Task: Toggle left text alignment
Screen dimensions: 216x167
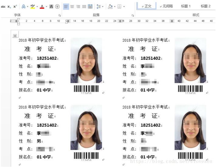Action: pos(66,6)
